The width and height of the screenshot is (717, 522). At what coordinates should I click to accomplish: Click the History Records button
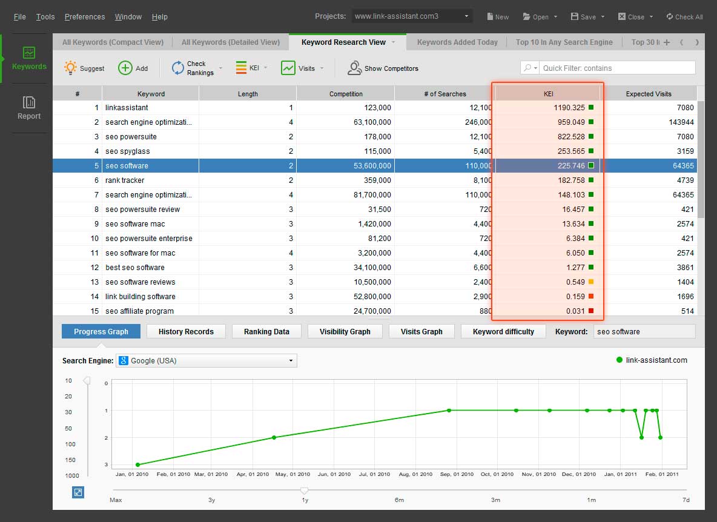pos(186,331)
